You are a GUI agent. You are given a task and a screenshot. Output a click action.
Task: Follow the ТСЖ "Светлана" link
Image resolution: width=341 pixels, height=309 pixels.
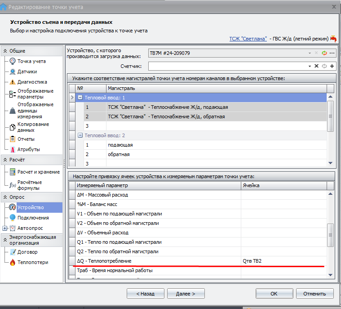[248, 39]
